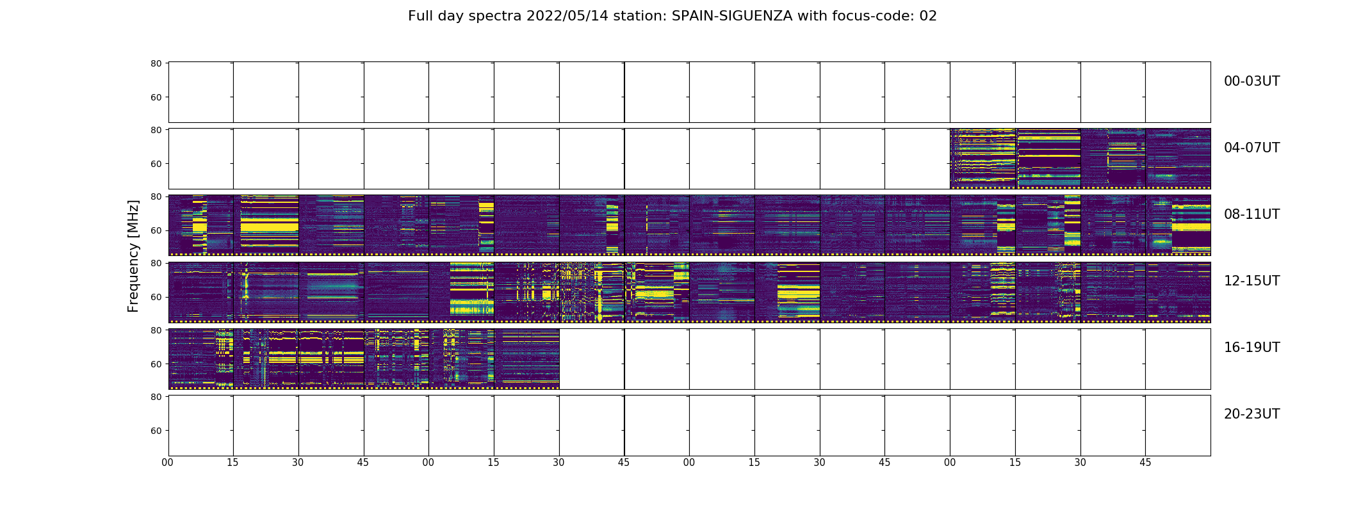Select the last filled spectrogram panel in the 16-19UT row

click(526, 359)
